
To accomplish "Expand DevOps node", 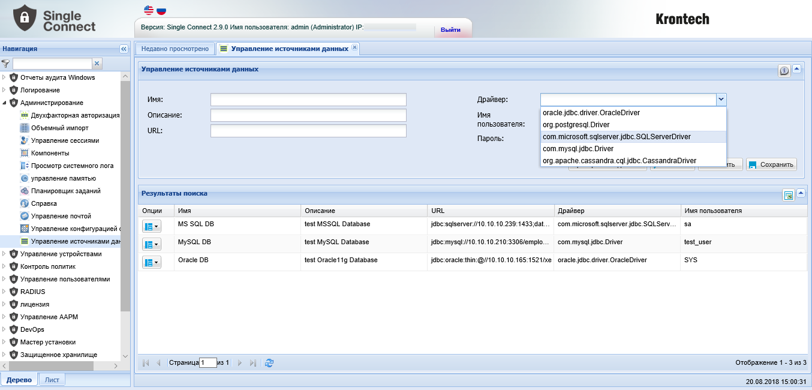I will 4,329.
